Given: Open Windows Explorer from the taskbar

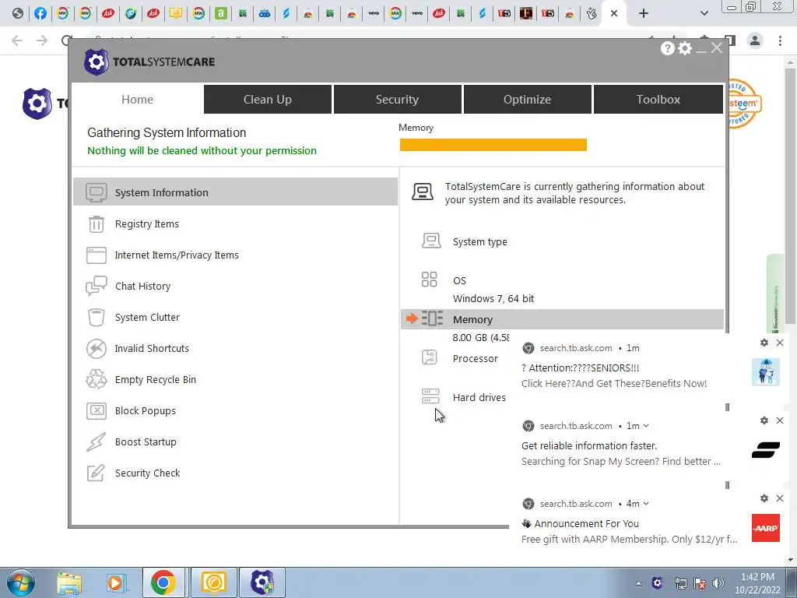Looking at the screenshot, I should click(x=69, y=582).
